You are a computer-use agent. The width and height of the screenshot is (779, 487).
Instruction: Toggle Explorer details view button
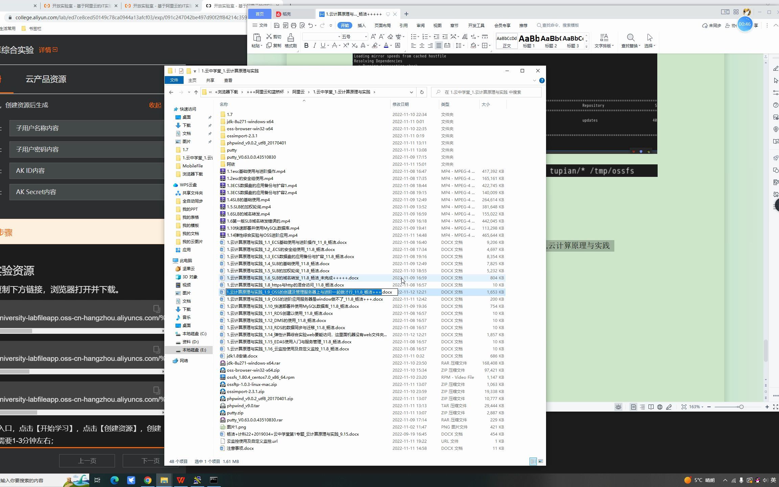coord(533,461)
